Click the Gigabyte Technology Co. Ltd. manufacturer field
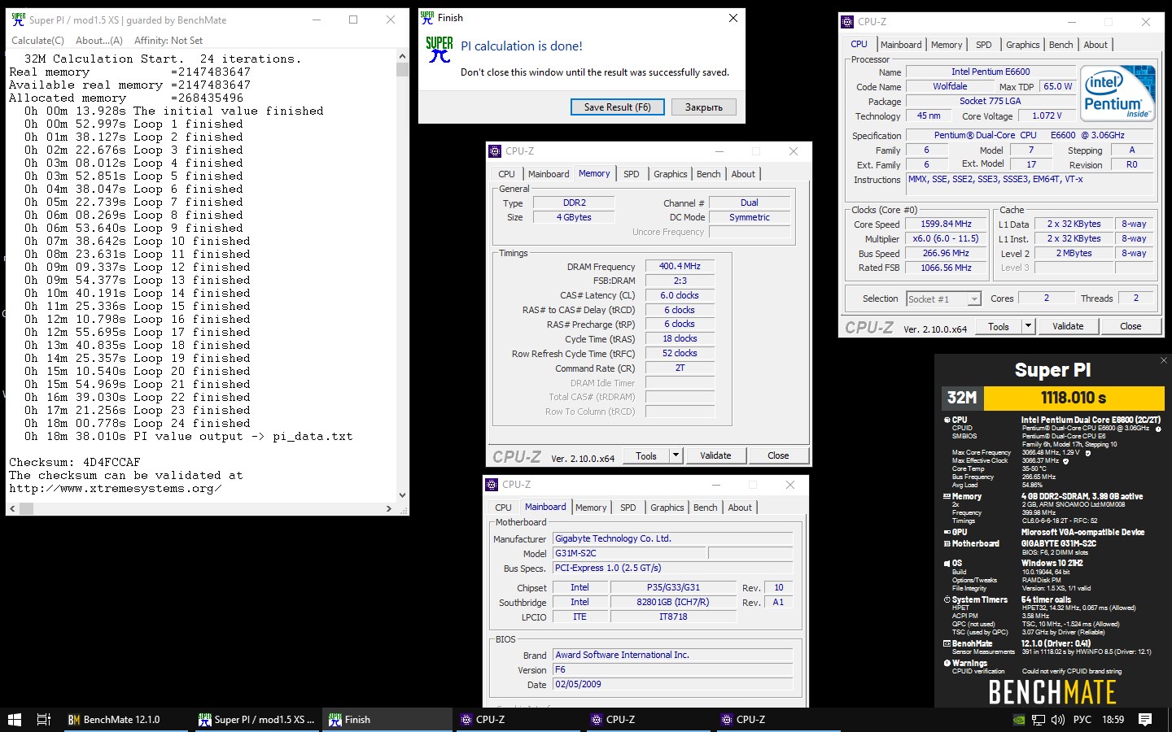The image size is (1172, 732). (x=672, y=538)
